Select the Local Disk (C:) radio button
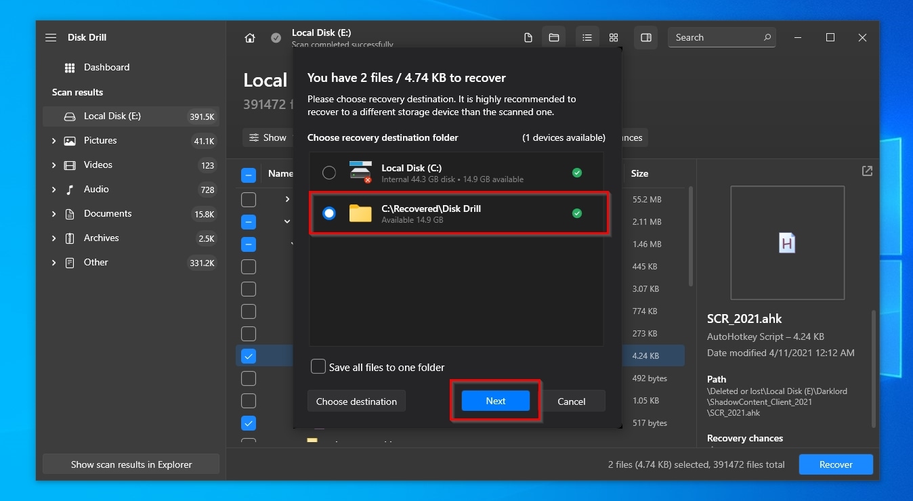 329,173
